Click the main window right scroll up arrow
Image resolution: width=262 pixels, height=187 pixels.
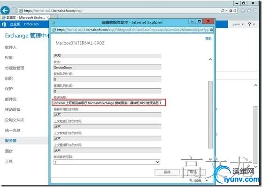click(x=255, y=86)
